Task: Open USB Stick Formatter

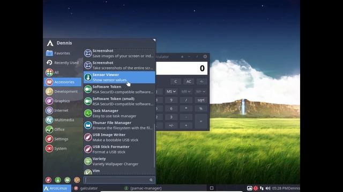Action: click(x=119, y=149)
